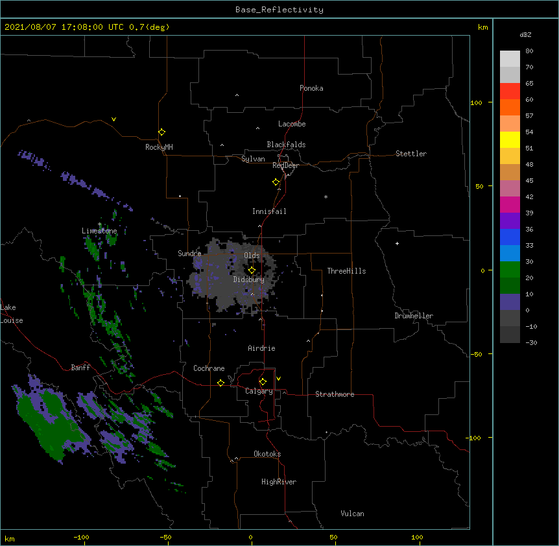
Task: Click the RedDeer label
Action: [x=285, y=165]
